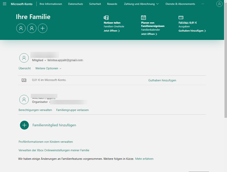Open Rewards tab
Image resolution: width=227 pixels, height=172 pixels.
[112, 4]
